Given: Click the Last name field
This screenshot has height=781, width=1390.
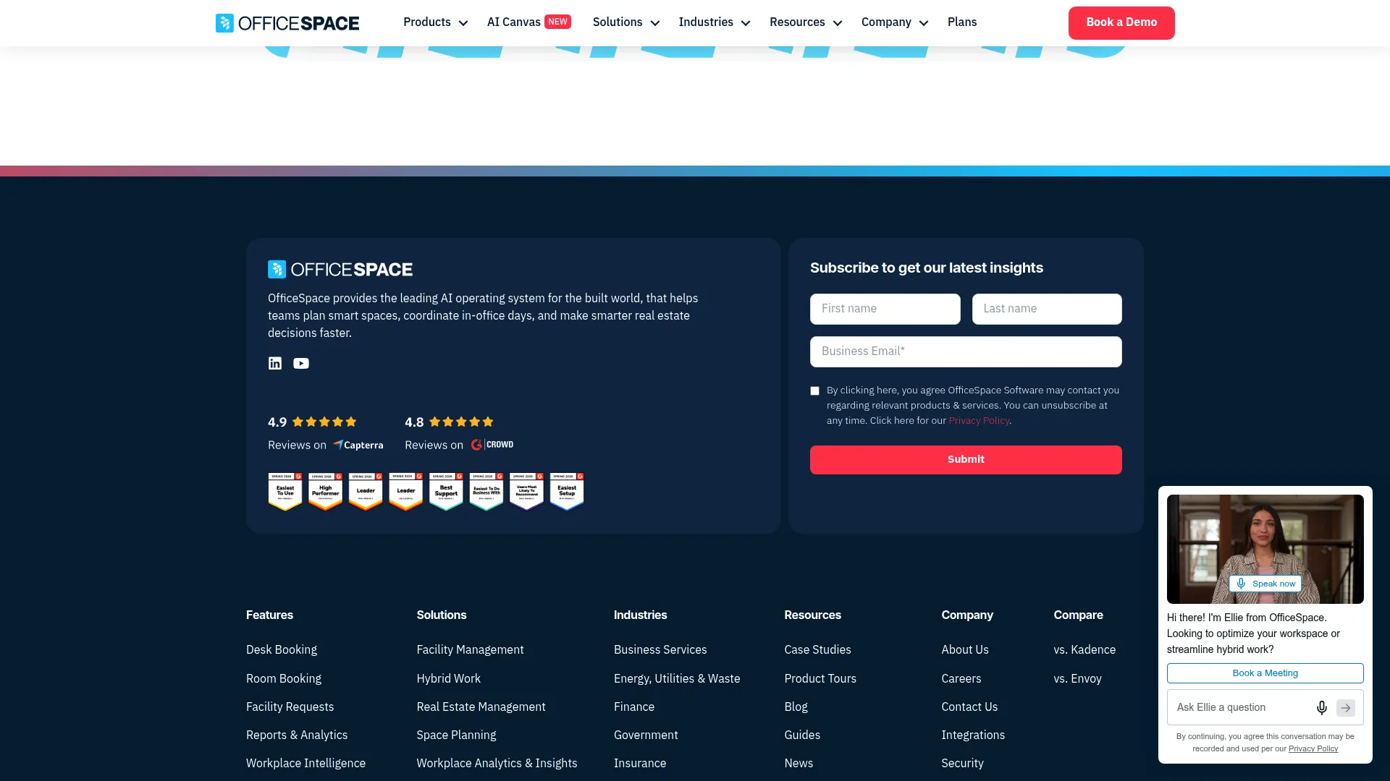Looking at the screenshot, I should pyautogui.click(x=1047, y=309).
